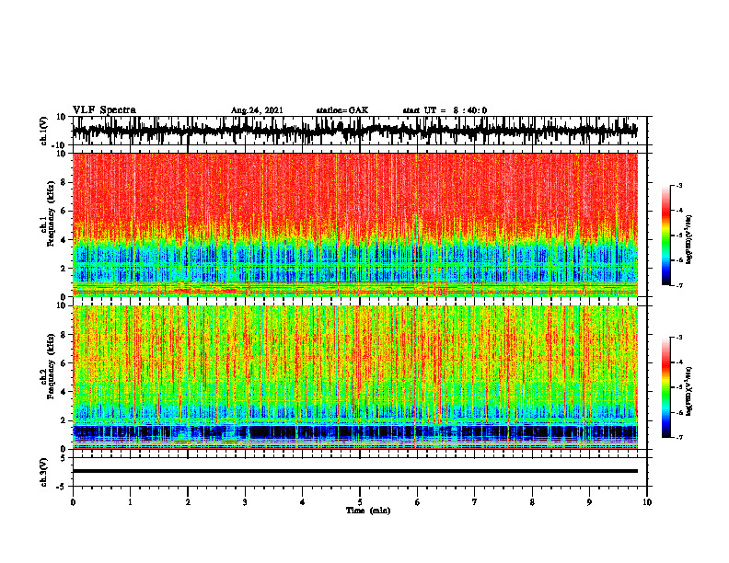Click the time axis tick label "4"

tap(303, 502)
